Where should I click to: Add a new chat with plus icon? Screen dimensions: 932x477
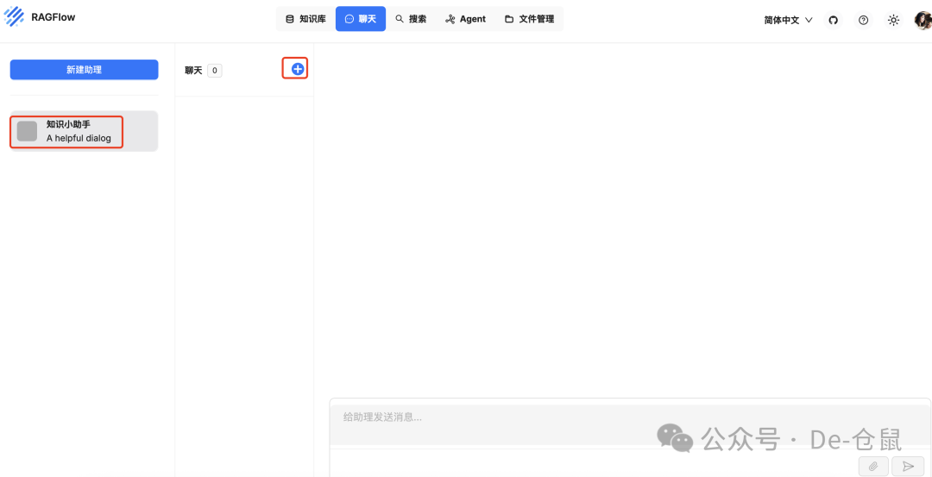point(297,69)
